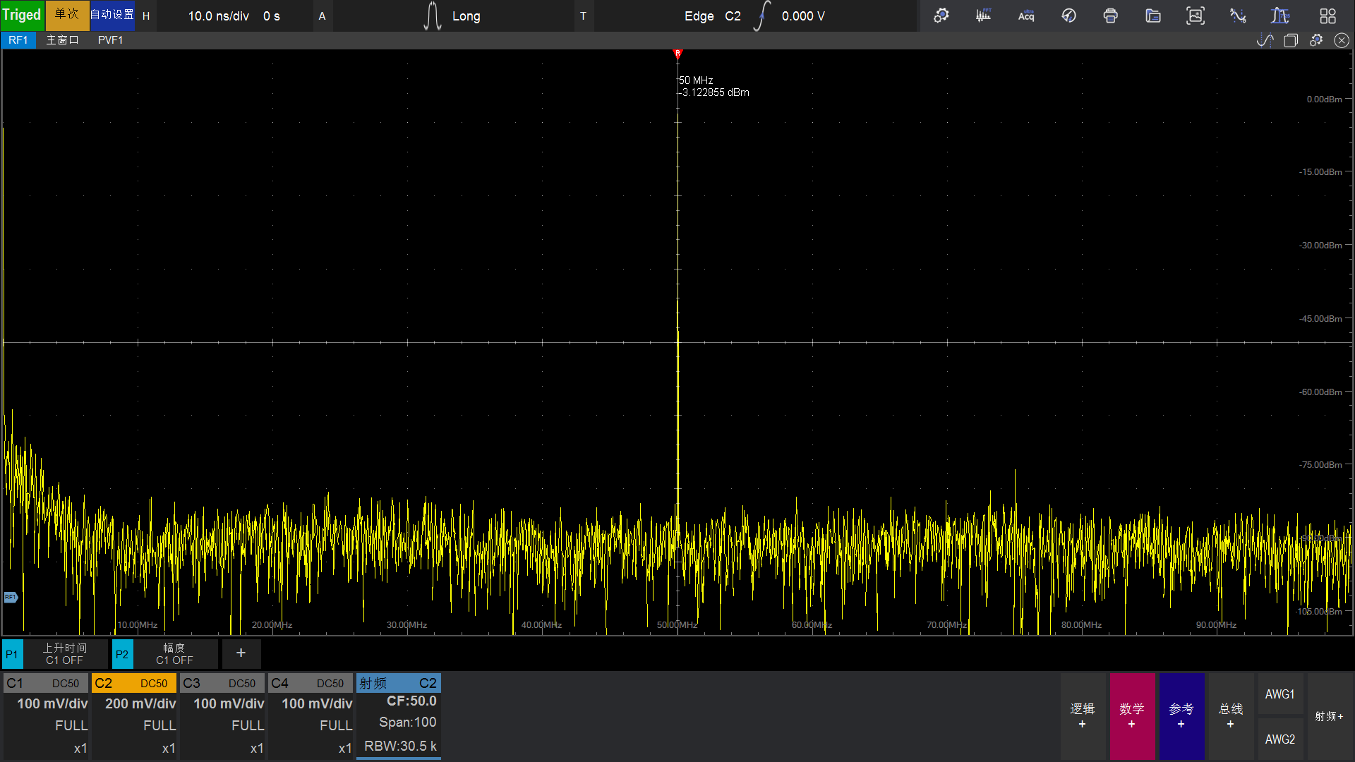Click the P1 measurement label

[12, 654]
